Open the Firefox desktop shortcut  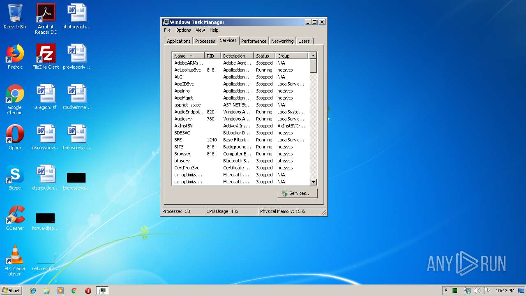[x=15, y=57]
